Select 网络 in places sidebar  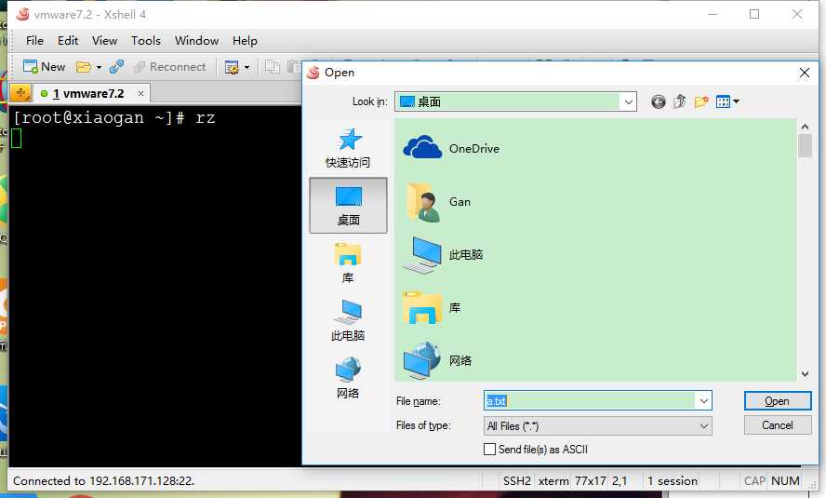pyautogui.click(x=348, y=378)
